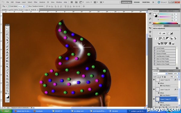The width and height of the screenshot is (181, 113).
Task: Select the Eraser tool
Action: [x=7, y=58]
